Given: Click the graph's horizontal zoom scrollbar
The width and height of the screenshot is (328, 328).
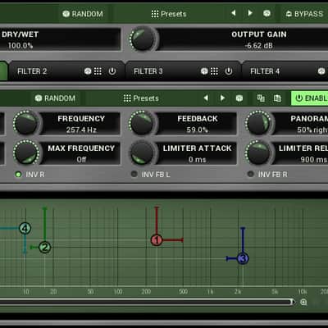Looking at the screenshot, I should [x=146, y=302].
